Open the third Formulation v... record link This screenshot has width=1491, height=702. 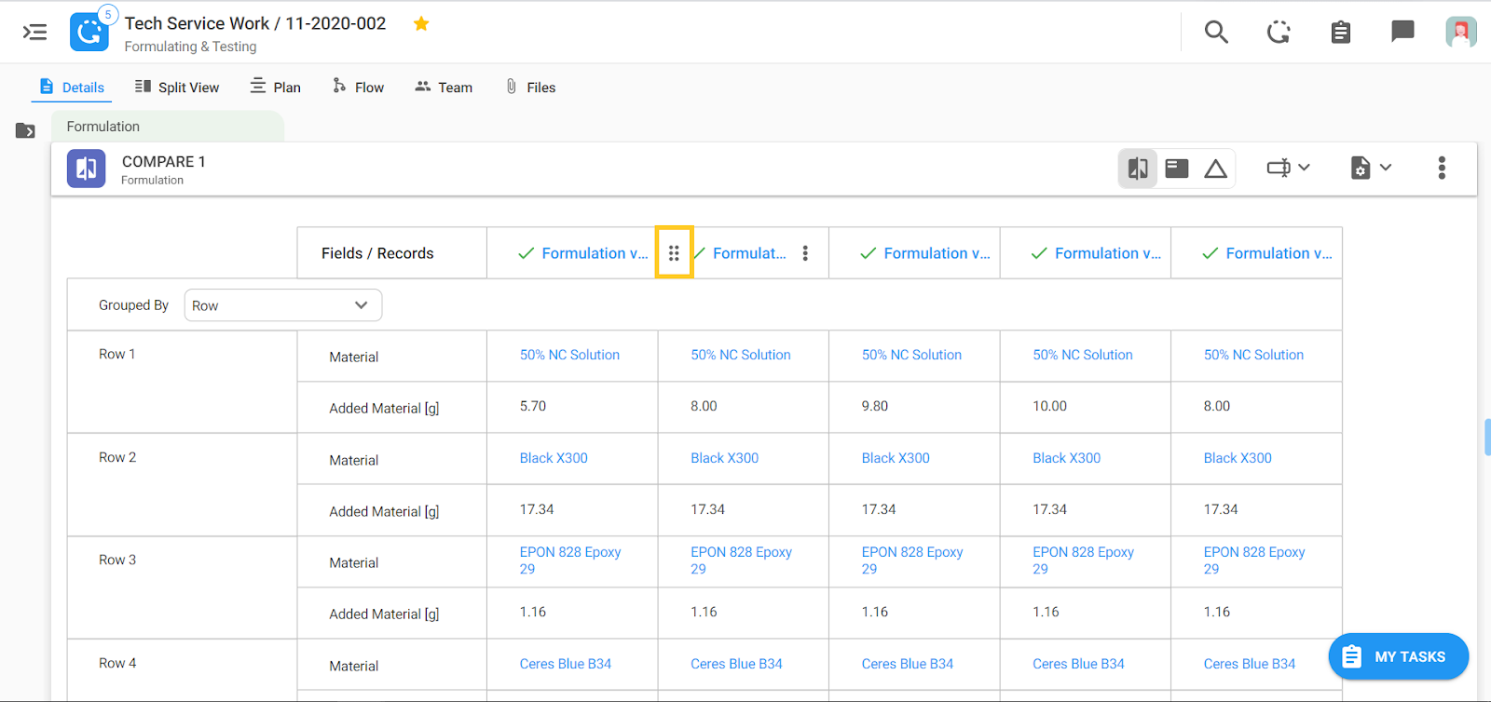tap(937, 253)
